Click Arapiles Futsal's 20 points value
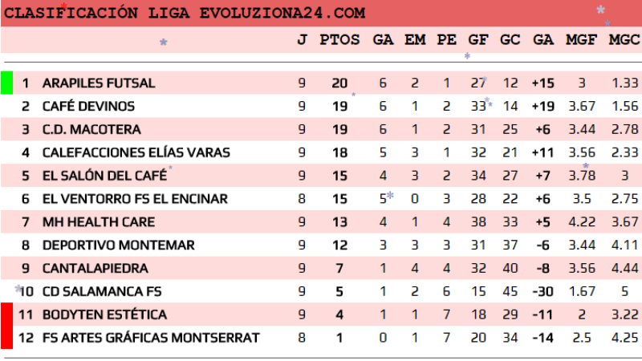 (339, 83)
